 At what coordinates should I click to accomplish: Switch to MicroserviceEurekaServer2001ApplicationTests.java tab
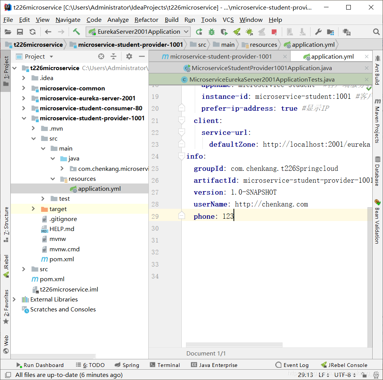260,80
